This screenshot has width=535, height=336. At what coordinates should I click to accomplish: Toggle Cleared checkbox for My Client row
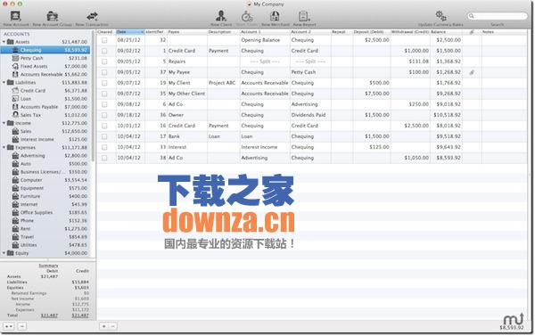point(104,83)
